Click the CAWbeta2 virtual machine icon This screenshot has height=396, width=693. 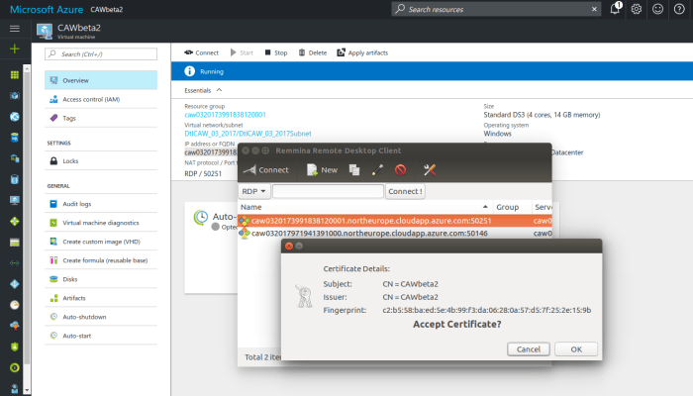(45, 31)
